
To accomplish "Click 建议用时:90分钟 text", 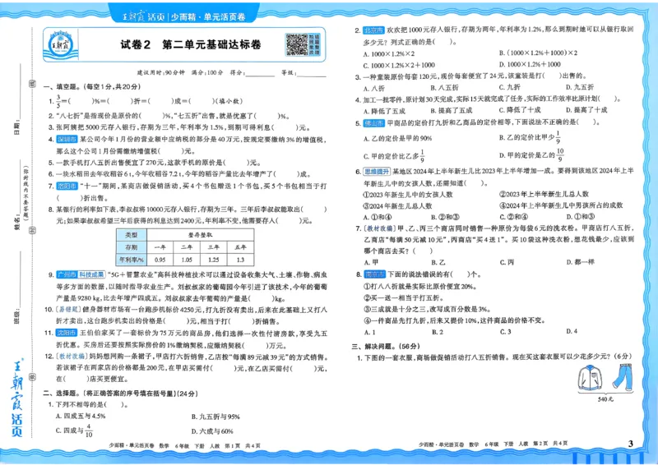I will click(161, 72).
